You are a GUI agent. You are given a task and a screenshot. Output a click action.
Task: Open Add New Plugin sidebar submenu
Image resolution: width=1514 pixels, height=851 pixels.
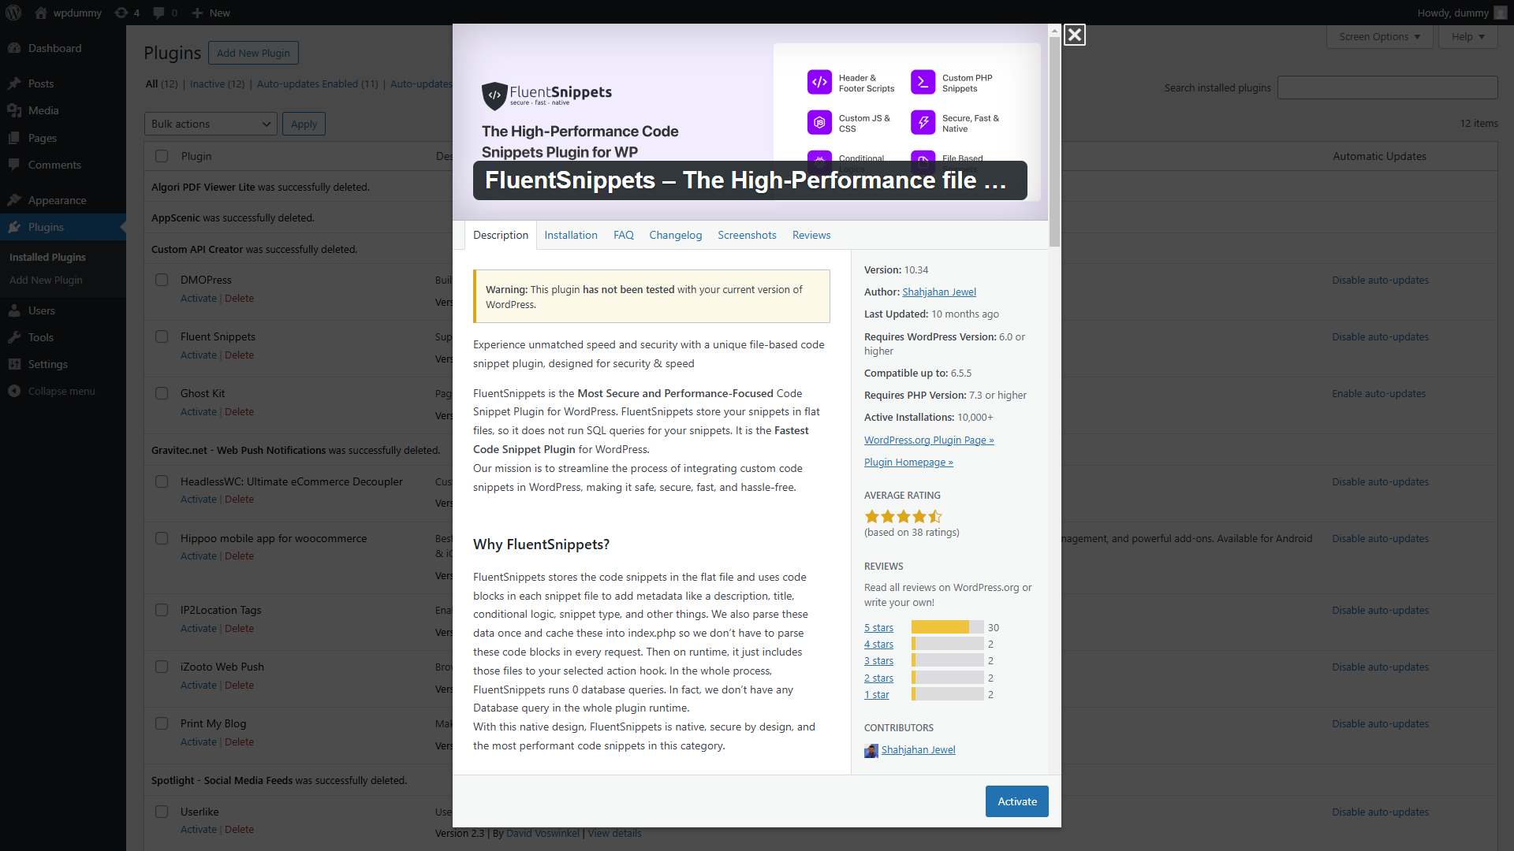pyautogui.click(x=46, y=280)
